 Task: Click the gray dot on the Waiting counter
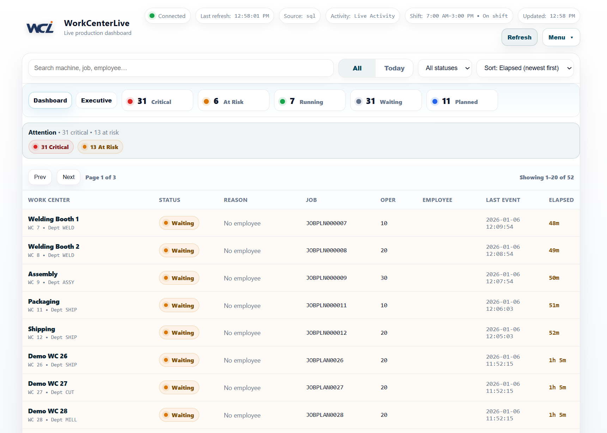click(359, 101)
